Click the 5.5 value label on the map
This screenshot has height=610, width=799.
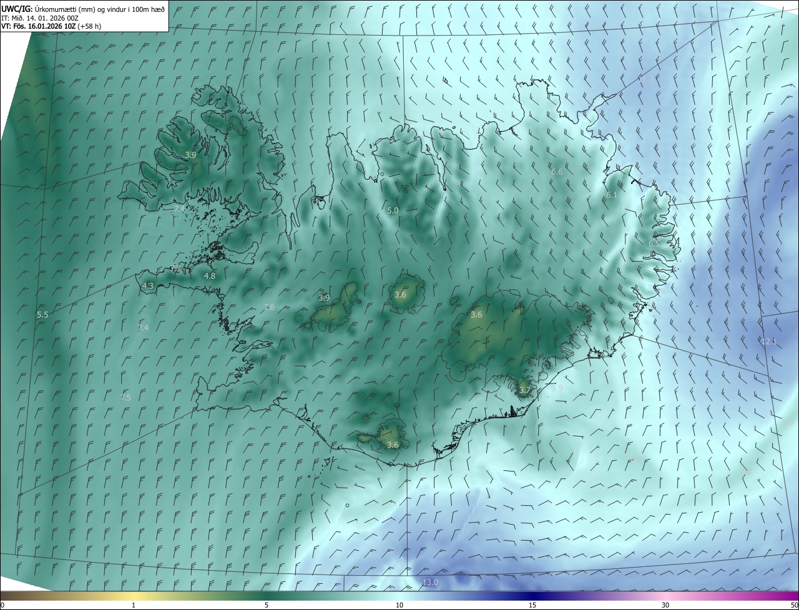[42, 315]
